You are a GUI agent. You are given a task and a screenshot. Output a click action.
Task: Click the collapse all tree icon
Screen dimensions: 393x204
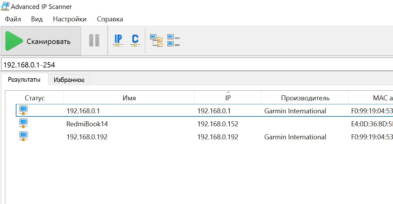pyautogui.click(x=174, y=41)
